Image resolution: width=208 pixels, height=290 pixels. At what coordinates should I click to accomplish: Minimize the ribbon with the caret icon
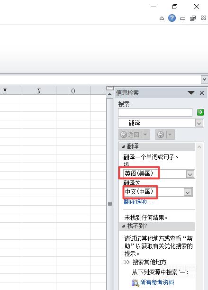[x=162, y=18]
